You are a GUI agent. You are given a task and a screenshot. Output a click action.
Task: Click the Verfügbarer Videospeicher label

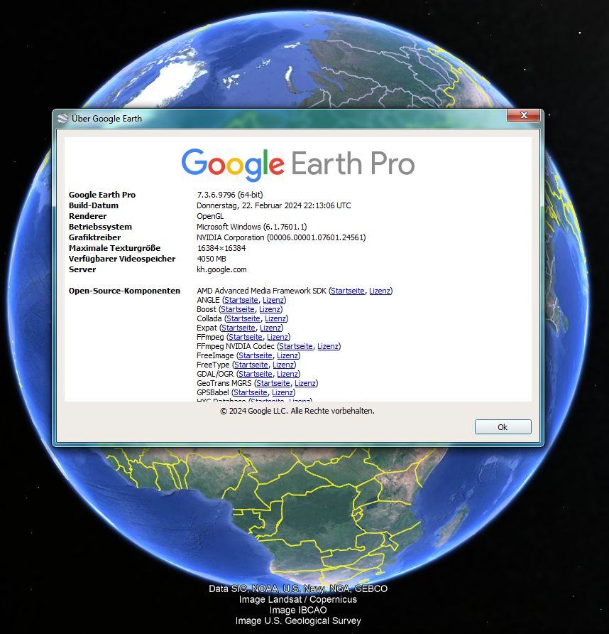tap(122, 259)
